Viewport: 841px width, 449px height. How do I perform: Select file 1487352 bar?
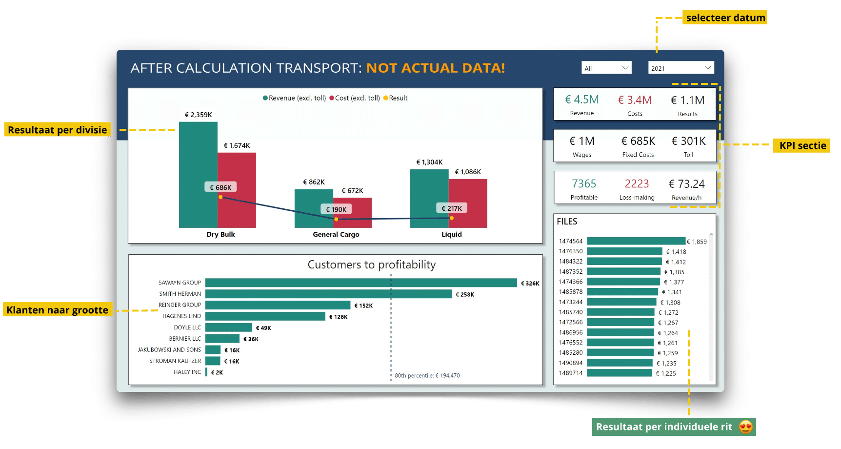pos(623,272)
